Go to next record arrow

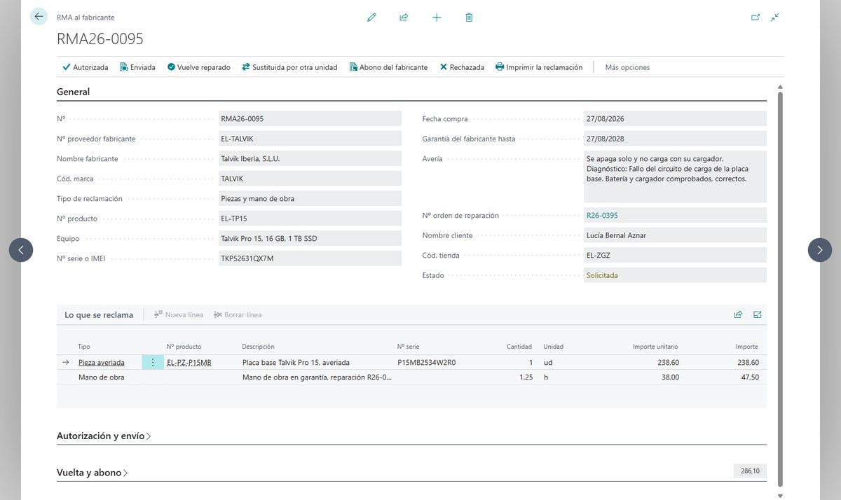point(820,250)
